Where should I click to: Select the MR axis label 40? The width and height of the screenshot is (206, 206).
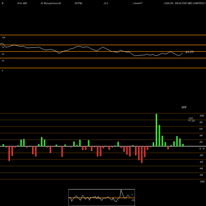coord(201,136)
